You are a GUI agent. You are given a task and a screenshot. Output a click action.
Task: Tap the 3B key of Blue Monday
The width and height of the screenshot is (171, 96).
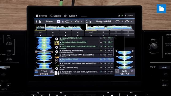point(100,51)
